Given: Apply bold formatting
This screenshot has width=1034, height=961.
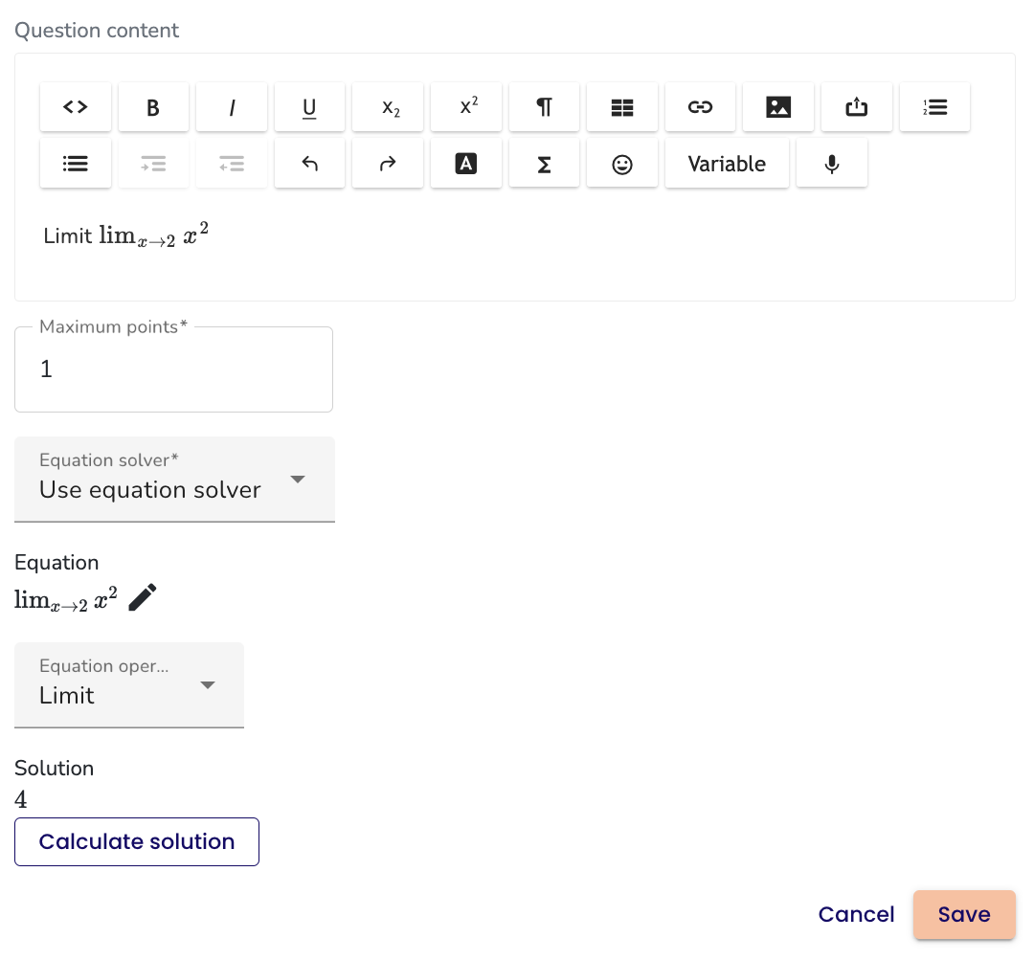Looking at the screenshot, I should click(153, 107).
